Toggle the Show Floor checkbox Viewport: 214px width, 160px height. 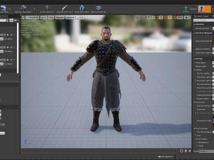(213, 109)
